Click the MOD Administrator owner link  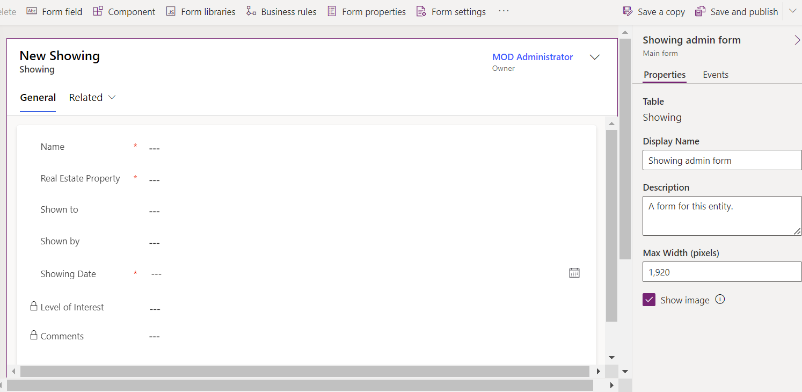coord(533,57)
